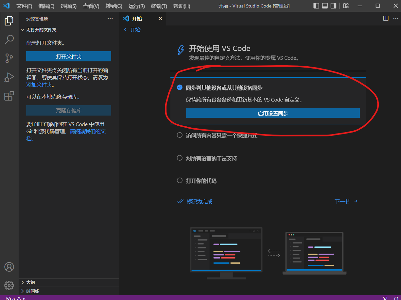
Task: Click the 尚未打开文件夹。 text
Action: point(45,43)
